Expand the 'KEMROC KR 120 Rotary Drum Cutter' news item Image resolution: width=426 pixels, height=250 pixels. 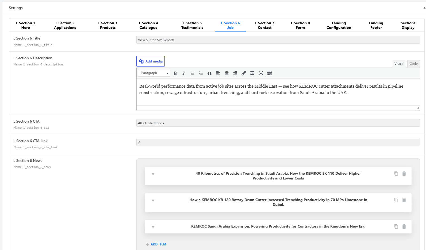coord(153,201)
